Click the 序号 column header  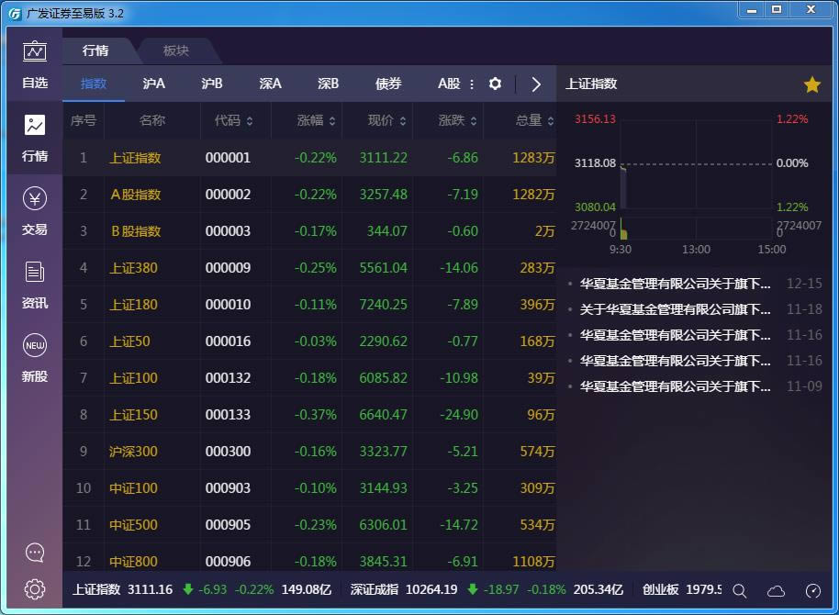(83, 120)
